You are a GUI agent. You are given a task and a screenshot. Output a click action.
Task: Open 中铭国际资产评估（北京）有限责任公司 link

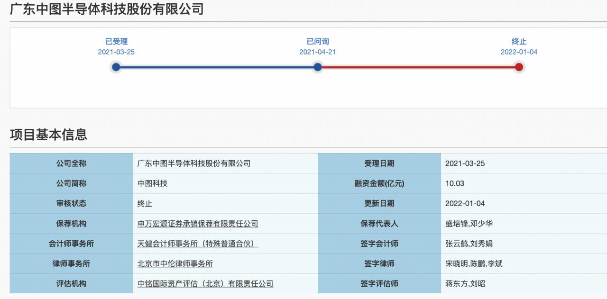coord(205,283)
